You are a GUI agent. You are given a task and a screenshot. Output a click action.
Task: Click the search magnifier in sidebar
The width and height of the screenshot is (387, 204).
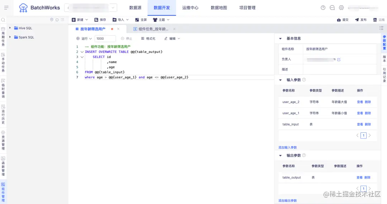tap(3, 20)
